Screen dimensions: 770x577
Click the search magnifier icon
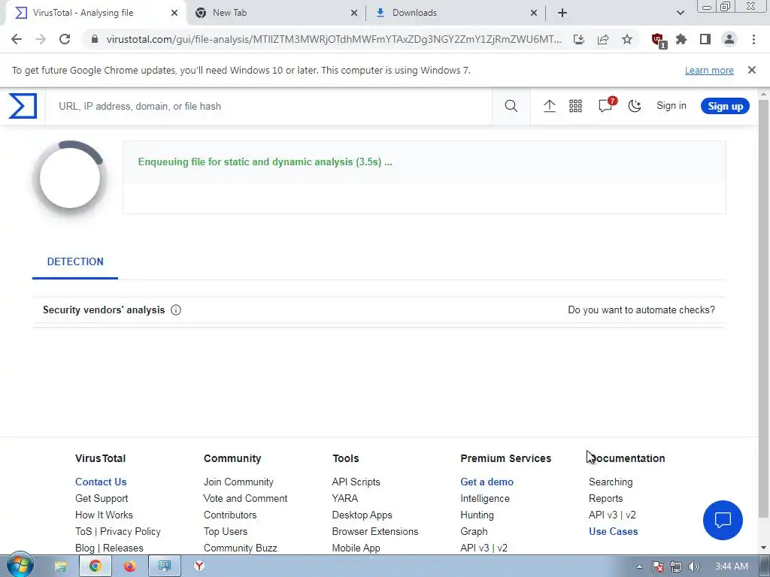point(511,106)
